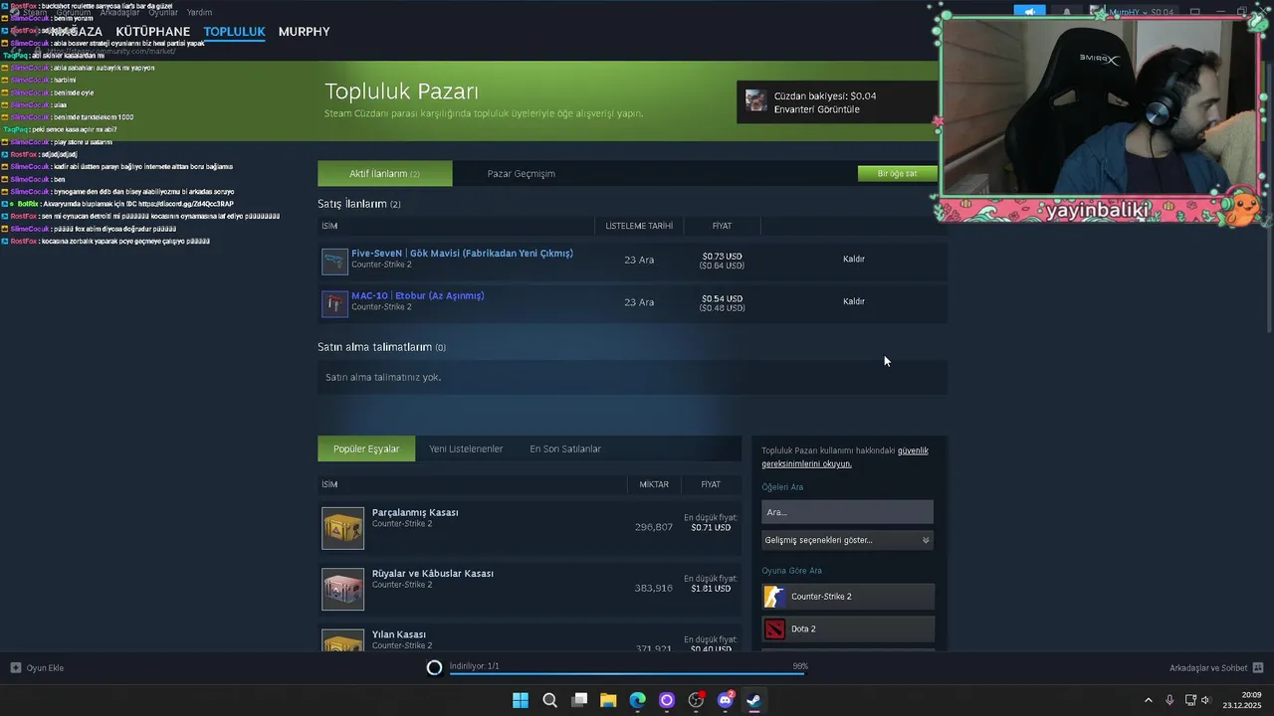1274x716 pixels.
Task: Launch Microsoft Edge from the taskbar
Action: (x=637, y=700)
